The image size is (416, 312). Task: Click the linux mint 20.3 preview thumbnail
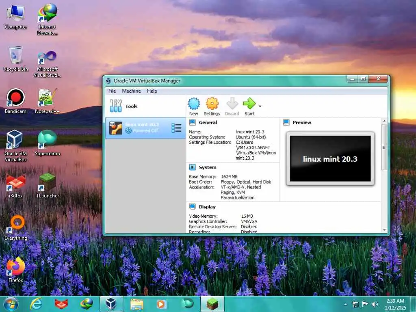pyautogui.click(x=330, y=159)
